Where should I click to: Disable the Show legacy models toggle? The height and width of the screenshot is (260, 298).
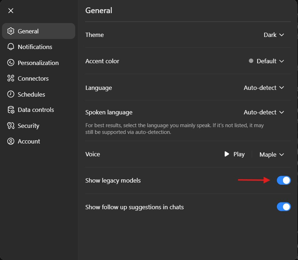point(284,180)
